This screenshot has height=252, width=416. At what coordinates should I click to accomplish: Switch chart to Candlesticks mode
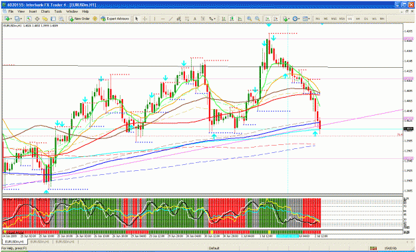(232, 19)
